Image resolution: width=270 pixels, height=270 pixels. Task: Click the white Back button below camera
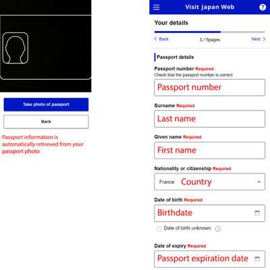coord(46,122)
